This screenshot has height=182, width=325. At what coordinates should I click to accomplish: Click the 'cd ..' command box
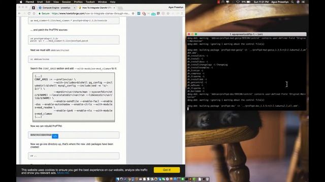74,156
